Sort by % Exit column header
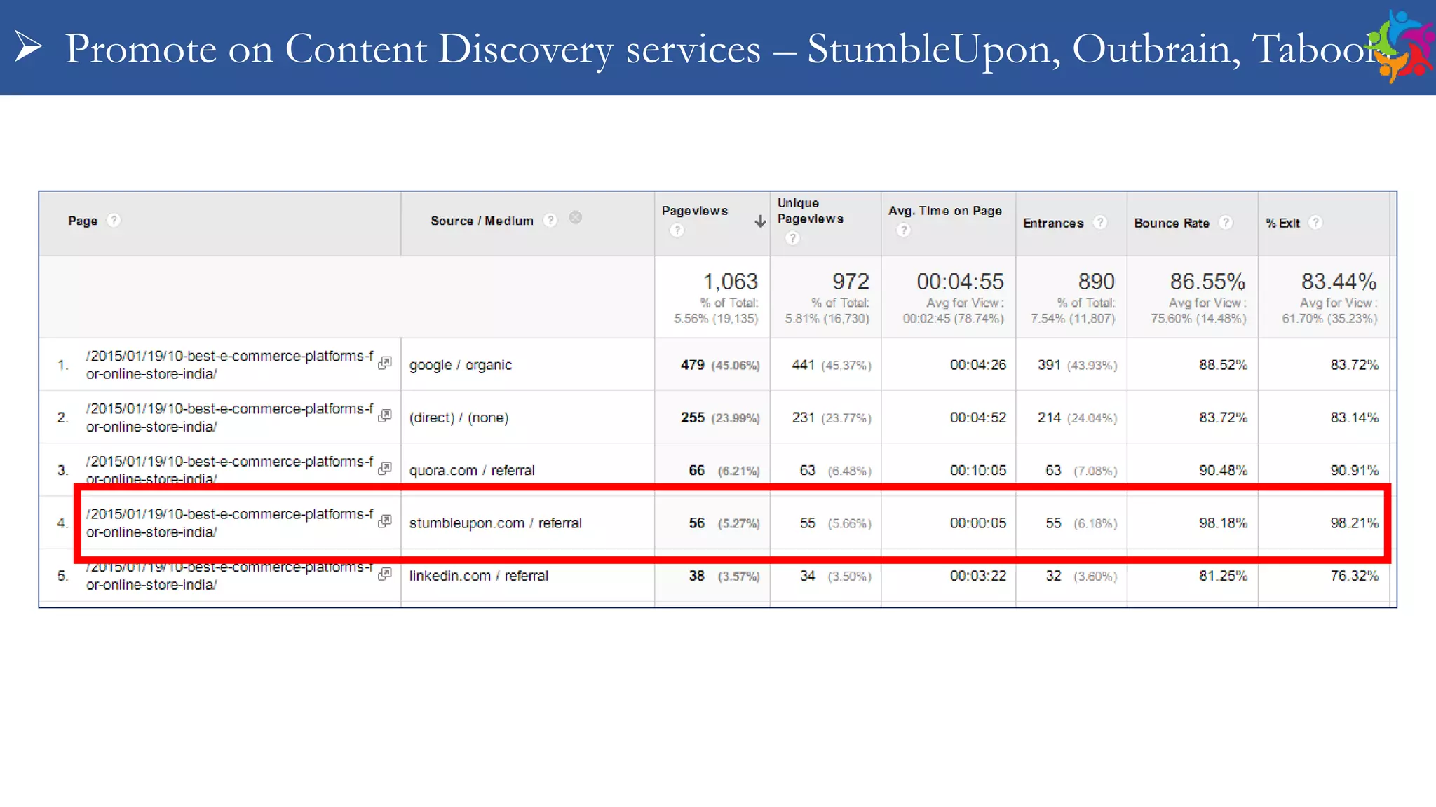1436x807 pixels. click(x=1282, y=223)
